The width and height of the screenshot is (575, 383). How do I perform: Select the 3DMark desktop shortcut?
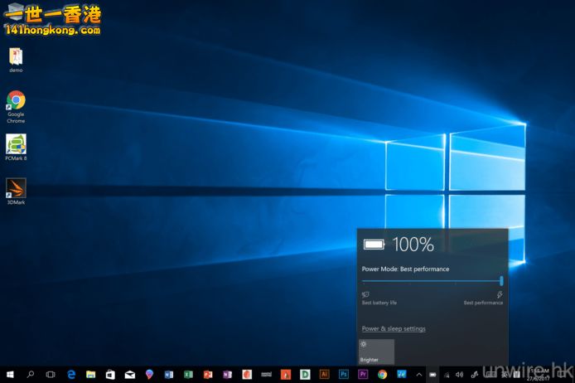point(16,191)
